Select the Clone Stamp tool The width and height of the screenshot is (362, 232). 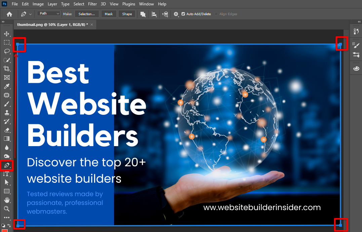(7, 113)
